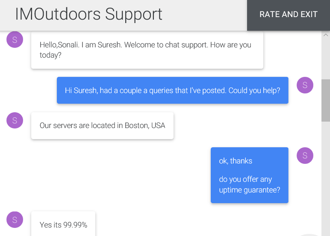Click the 'ok, thanks' text in blue bubble
The height and width of the screenshot is (236, 330).
(236, 161)
